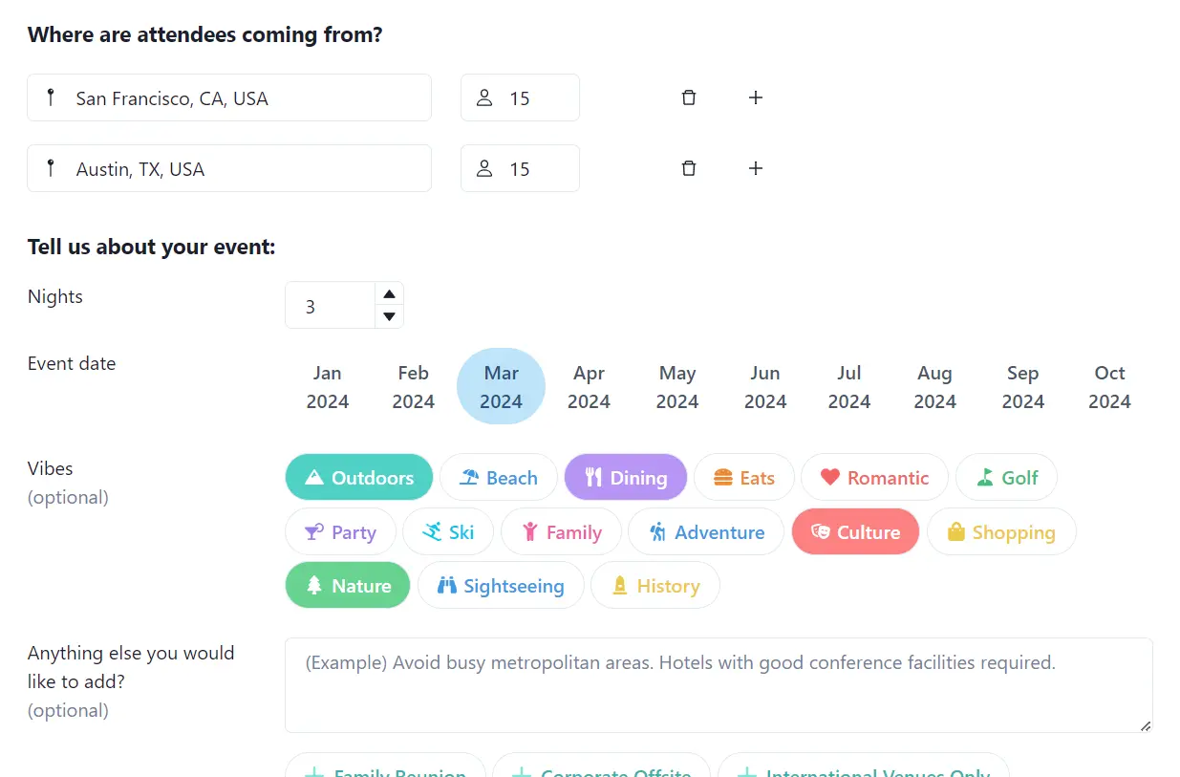The width and height of the screenshot is (1180, 777).
Task: Click the additional notes text area
Action: (x=719, y=684)
